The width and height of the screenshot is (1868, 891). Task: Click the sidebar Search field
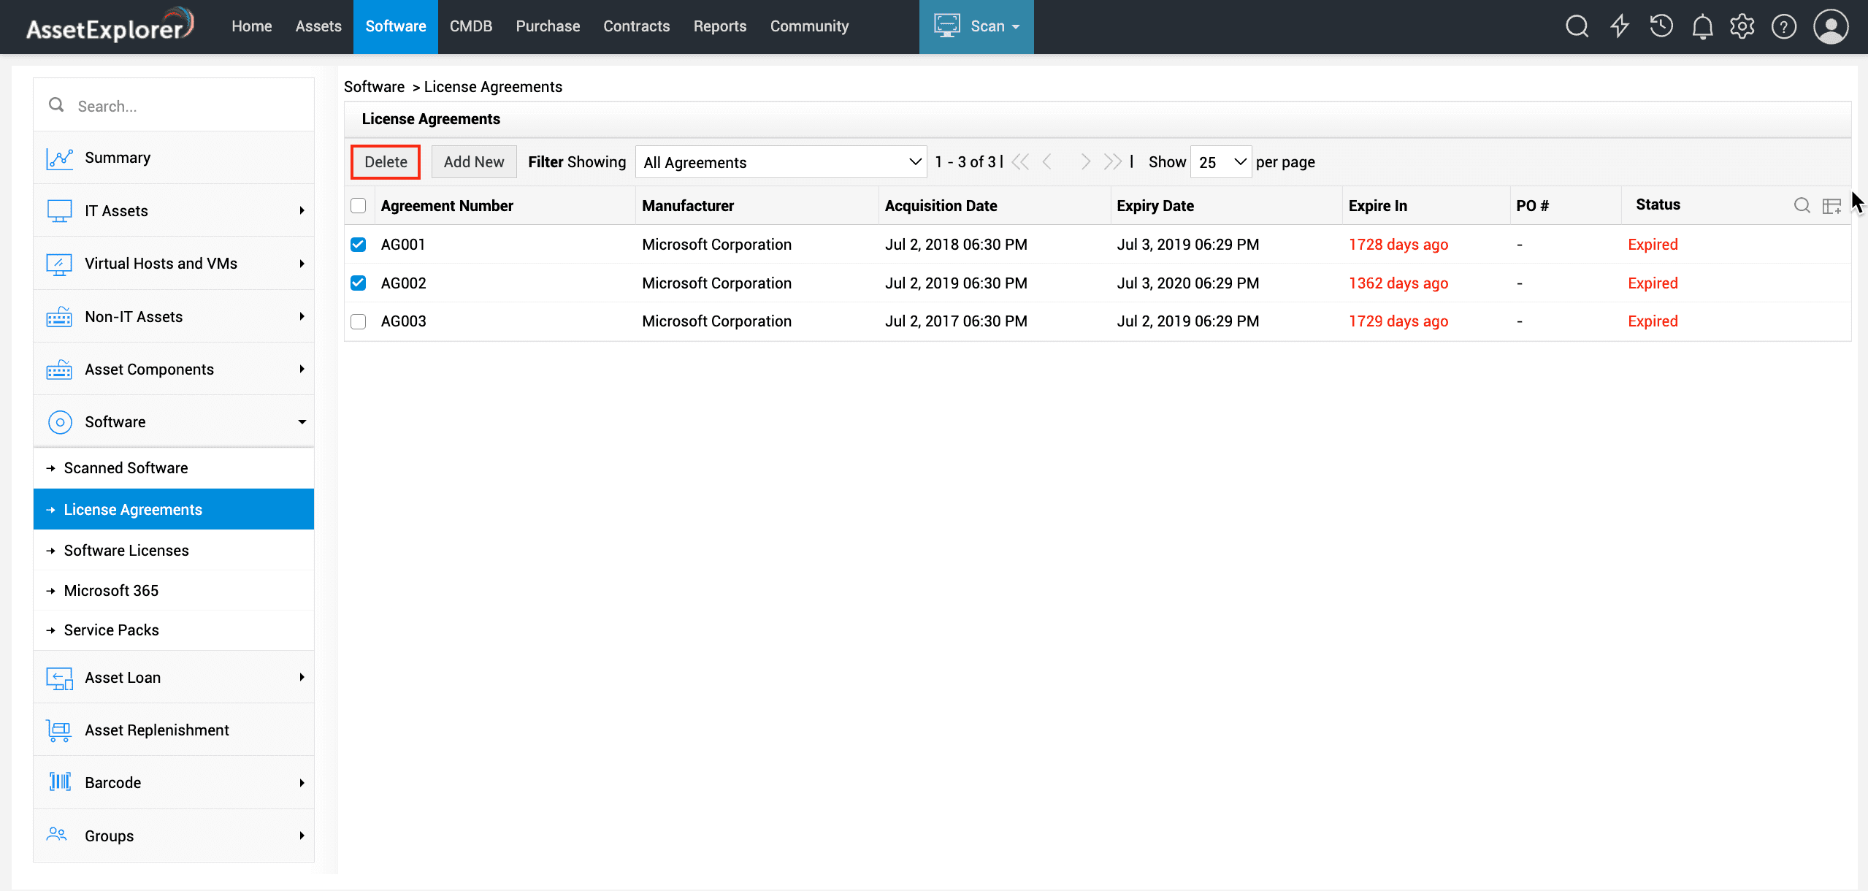183,107
